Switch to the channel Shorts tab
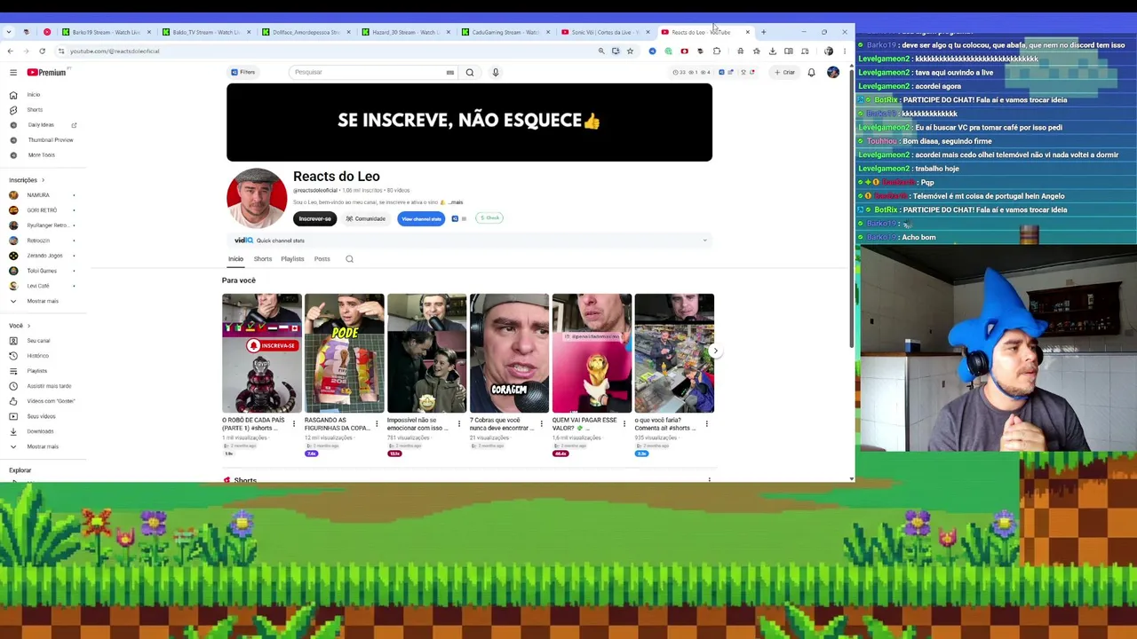This screenshot has width=1137, height=639. 263,259
